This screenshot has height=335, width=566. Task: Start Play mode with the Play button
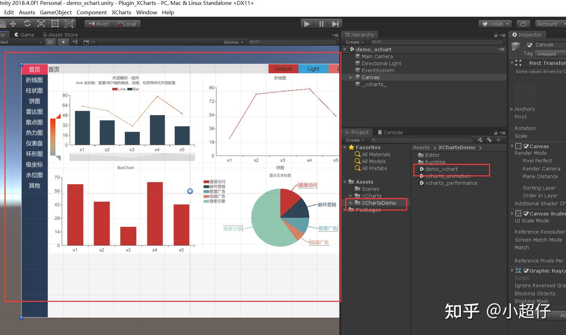[307, 24]
